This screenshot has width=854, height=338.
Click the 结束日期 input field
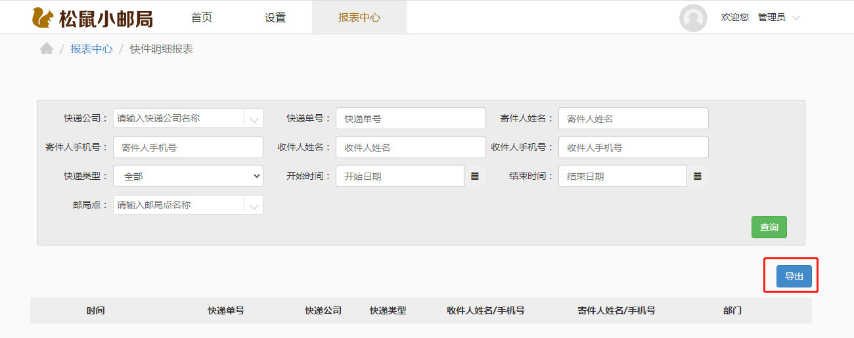point(623,176)
